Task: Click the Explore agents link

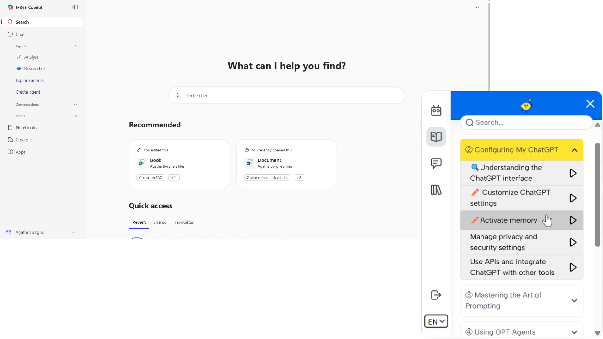Action: click(30, 80)
